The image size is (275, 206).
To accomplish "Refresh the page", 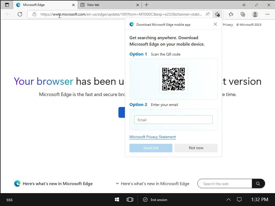I will point(20,14).
